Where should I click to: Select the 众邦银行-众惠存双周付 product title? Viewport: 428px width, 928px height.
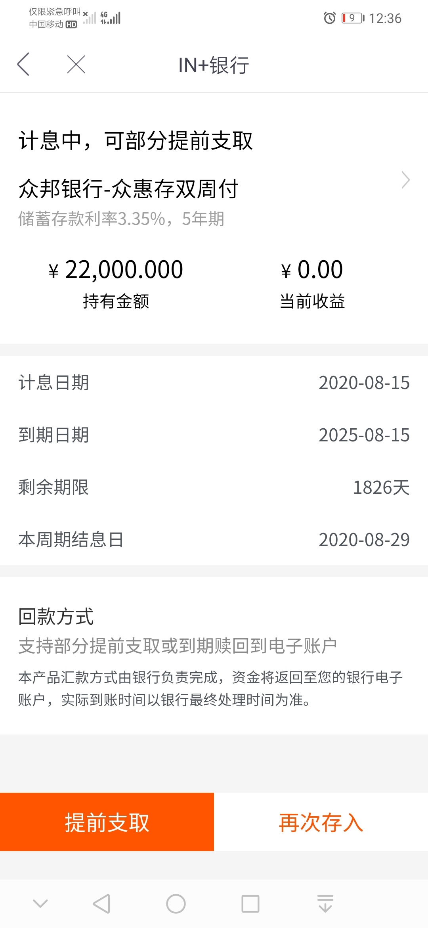[128, 189]
